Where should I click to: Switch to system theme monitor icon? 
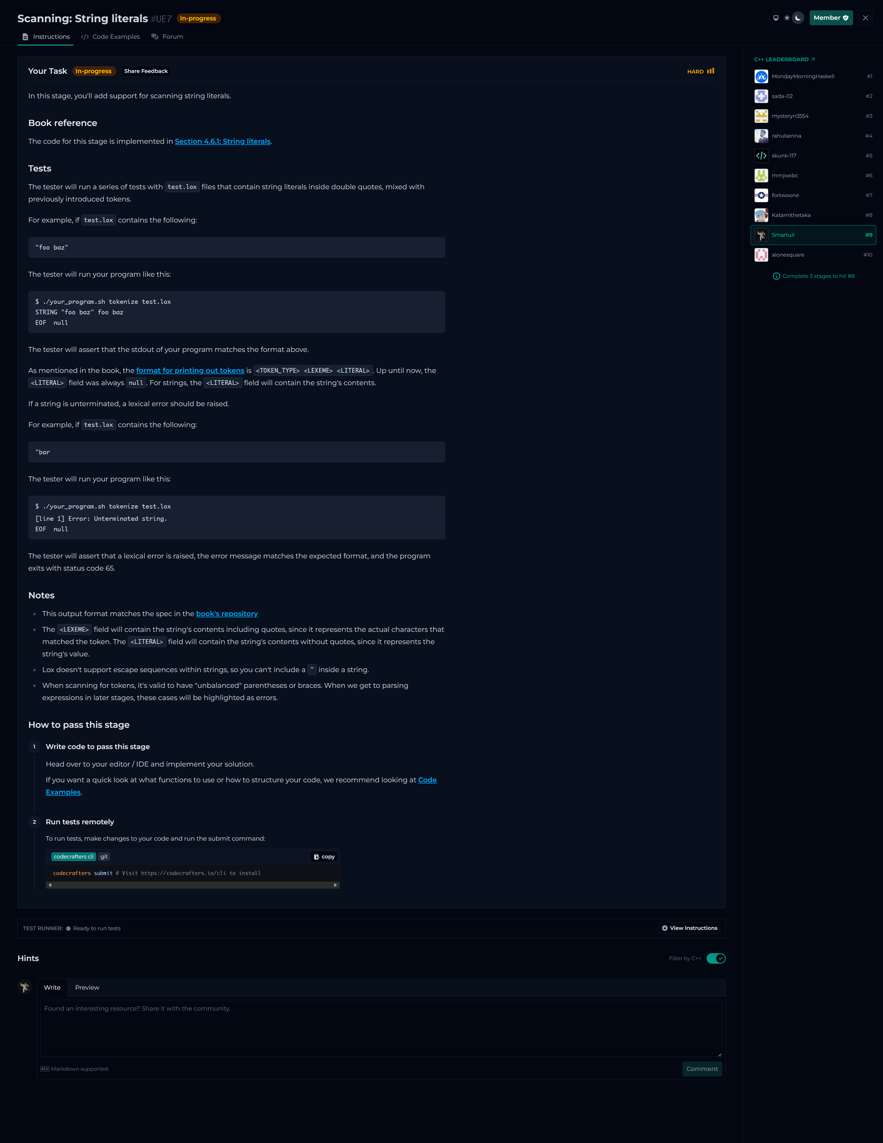(776, 18)
